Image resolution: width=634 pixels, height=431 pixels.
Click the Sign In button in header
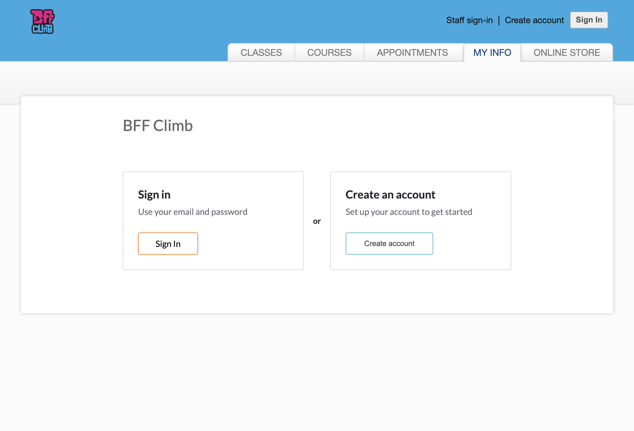pyautogui.click(x=589, y=20)
